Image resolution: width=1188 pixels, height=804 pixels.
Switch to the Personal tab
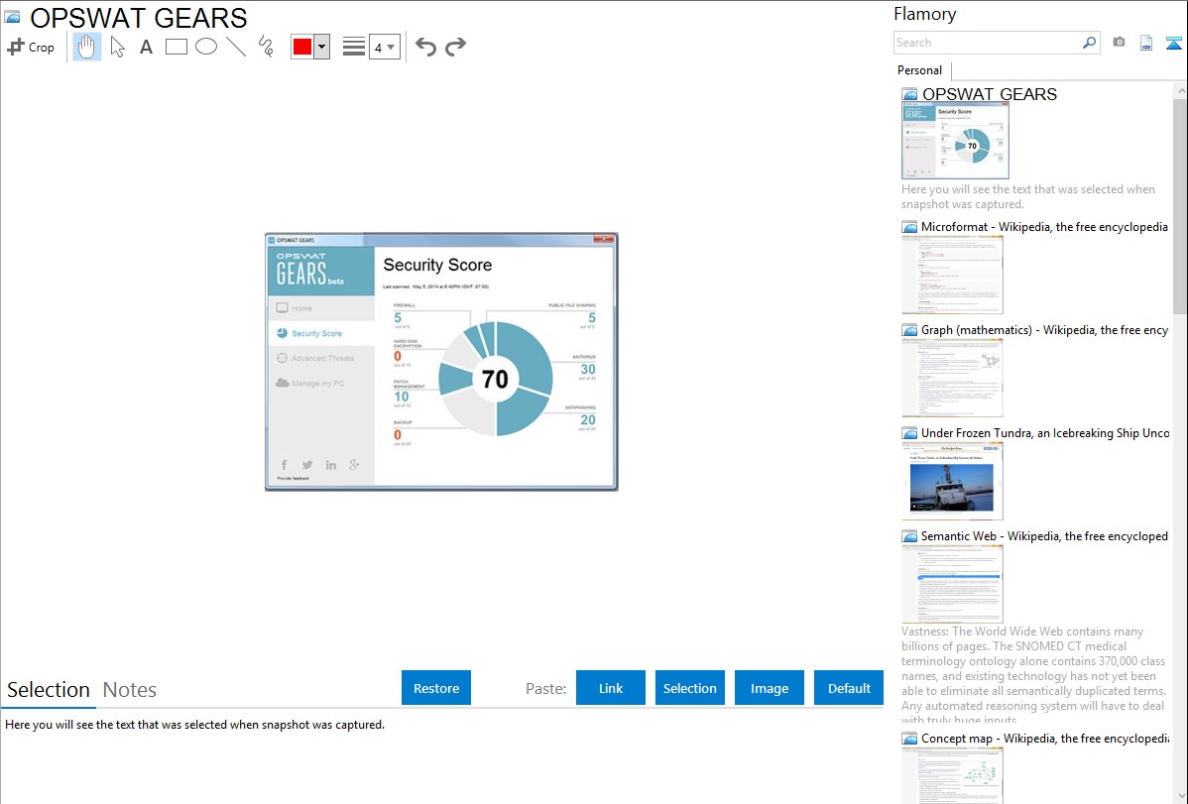tap(920, 70)
